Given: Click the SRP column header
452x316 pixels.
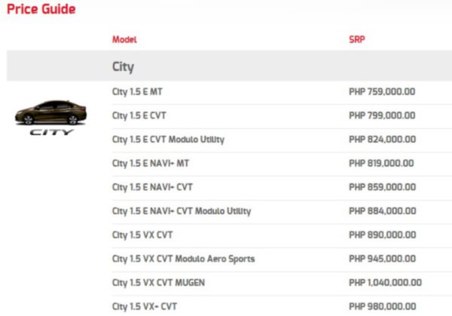Looking at the screenshot, I should (x=356, y=39).
